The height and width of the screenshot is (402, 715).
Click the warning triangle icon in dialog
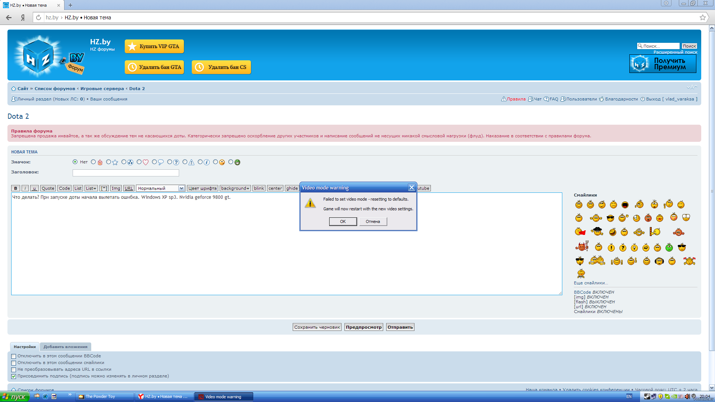point(310,203)
